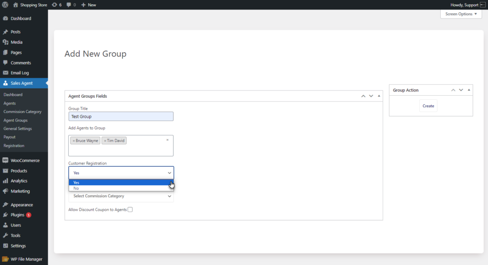Move Group Action box up
Image resolution: width=488 pixels, height=265 pixels.
(453, 90)
